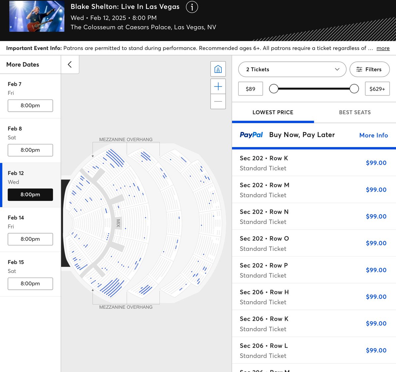Expand Important Event Info with more link
Image resolution: width=396 pixels, height=372 pixels.
click(x=383, y=48)
